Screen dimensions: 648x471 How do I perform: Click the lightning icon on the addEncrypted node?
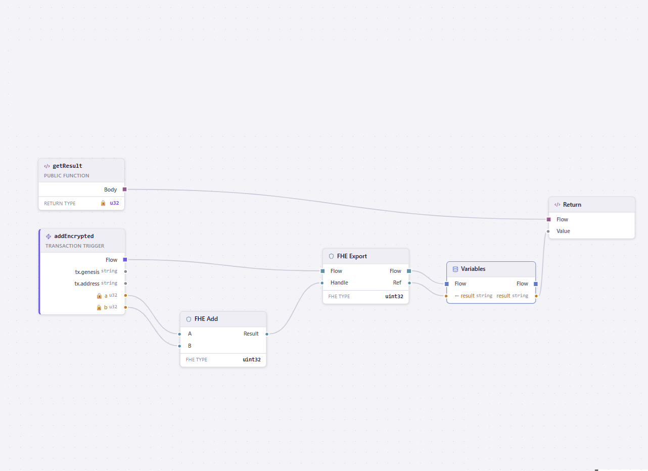(x=49, y=236)
